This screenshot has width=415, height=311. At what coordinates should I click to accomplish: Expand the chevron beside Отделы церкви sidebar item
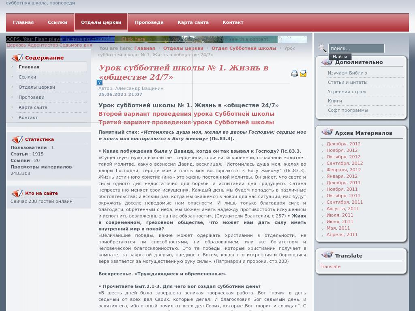13,87
